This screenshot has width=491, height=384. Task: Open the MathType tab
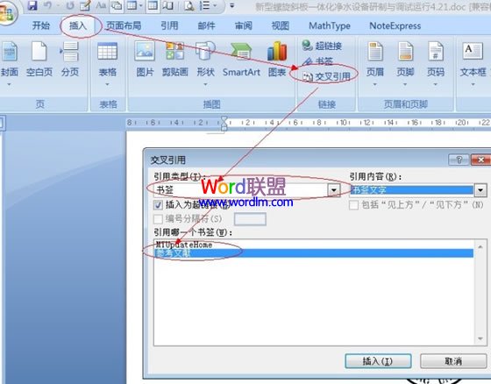point(330,25)
